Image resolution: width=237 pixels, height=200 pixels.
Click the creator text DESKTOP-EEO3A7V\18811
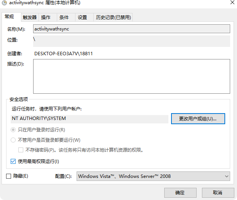pyautogui.click(x=64, y=54)
